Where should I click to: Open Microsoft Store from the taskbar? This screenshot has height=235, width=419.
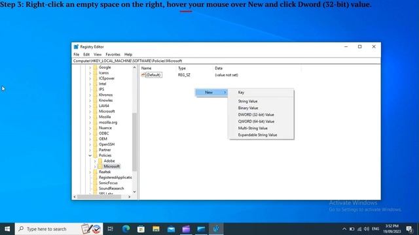[141, 229]
